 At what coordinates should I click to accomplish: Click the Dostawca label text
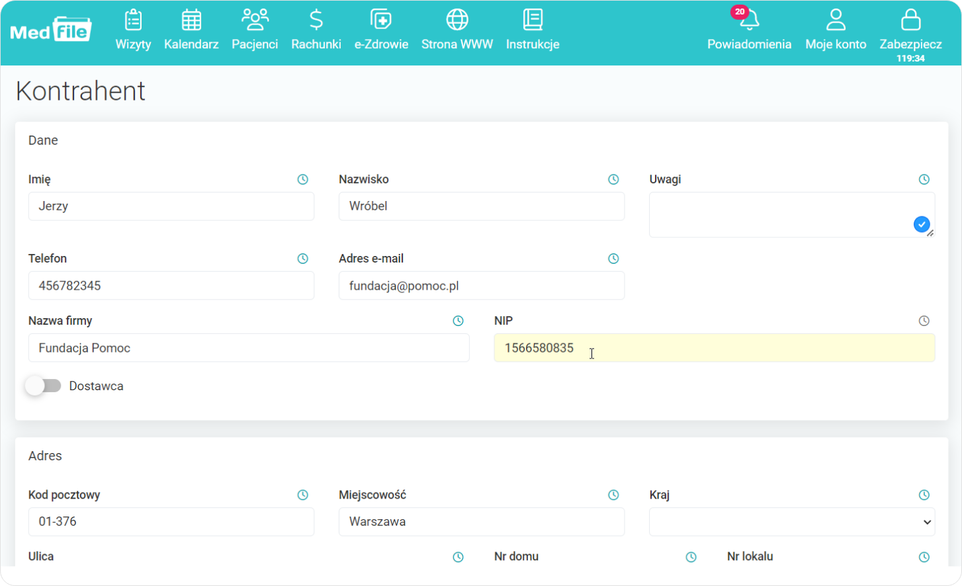(x=96, y=386)
